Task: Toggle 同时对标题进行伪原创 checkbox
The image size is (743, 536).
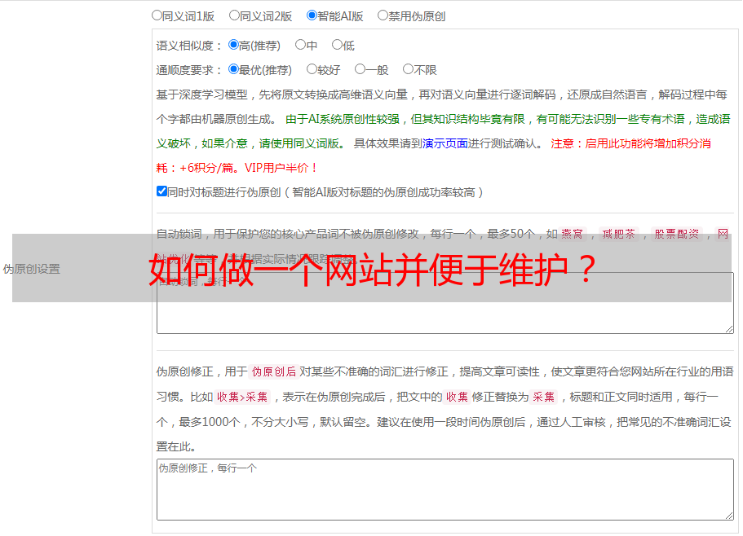Action: (x=161, y=191)
